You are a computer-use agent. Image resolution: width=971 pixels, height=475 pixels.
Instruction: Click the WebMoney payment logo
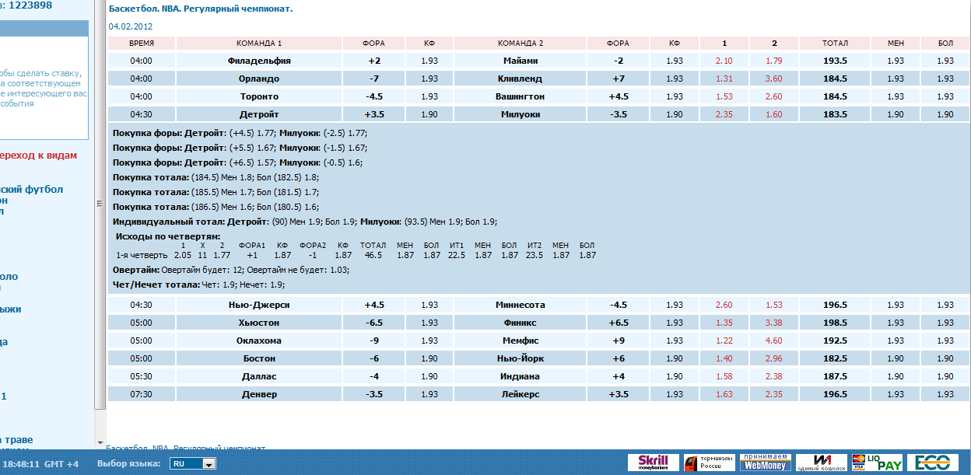click(765, 463)
